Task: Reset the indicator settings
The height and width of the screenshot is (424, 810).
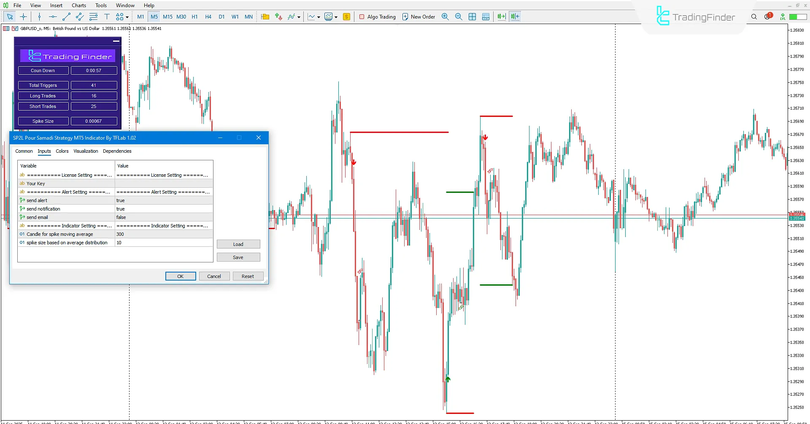Action: point(248,276)
